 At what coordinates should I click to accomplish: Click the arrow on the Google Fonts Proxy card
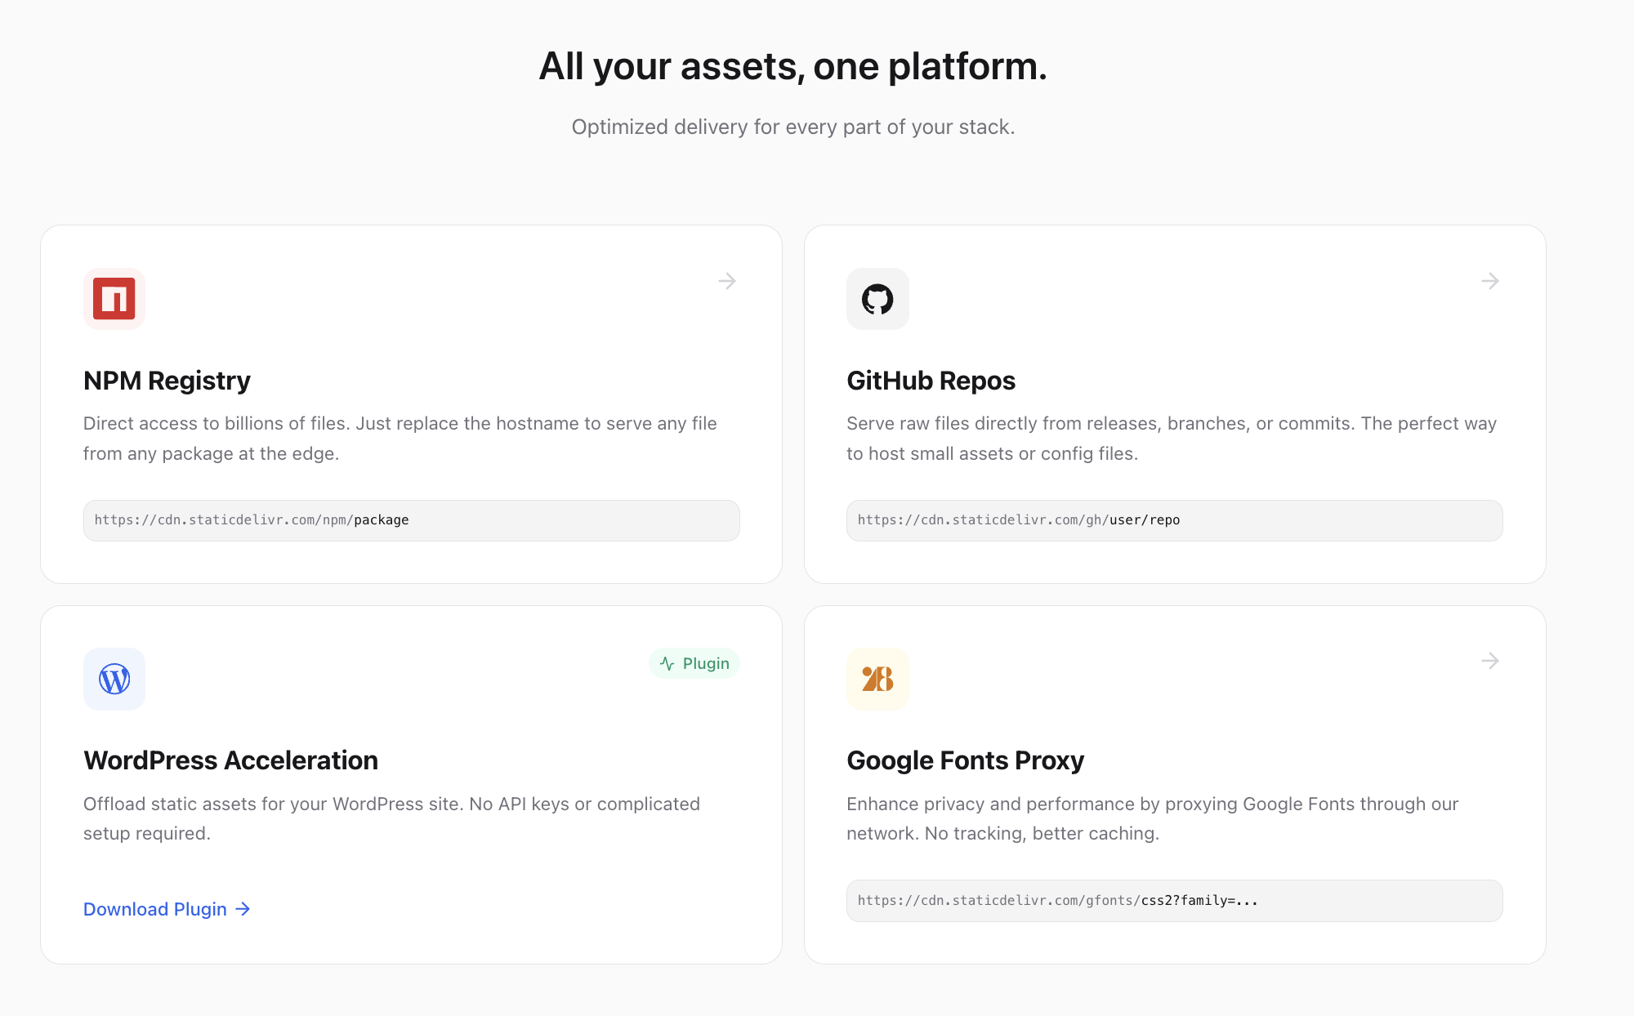point(1489,661)
